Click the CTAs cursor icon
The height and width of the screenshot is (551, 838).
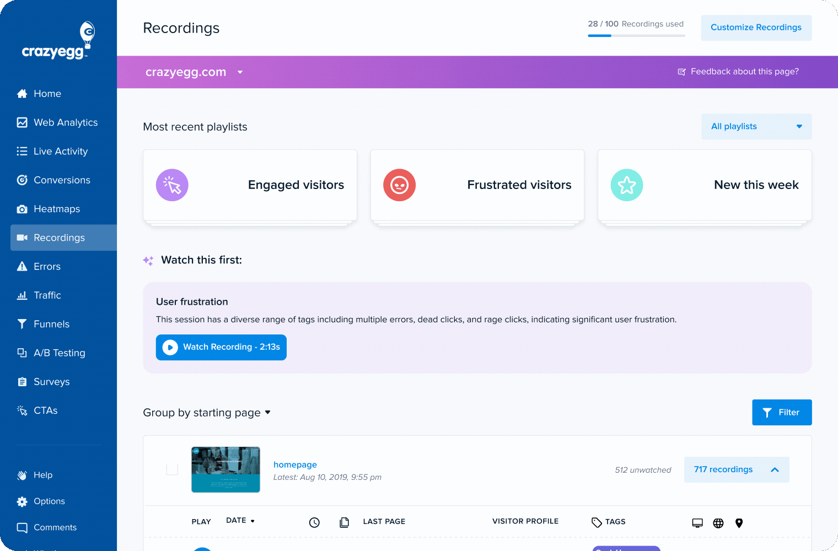pos(22,410)
